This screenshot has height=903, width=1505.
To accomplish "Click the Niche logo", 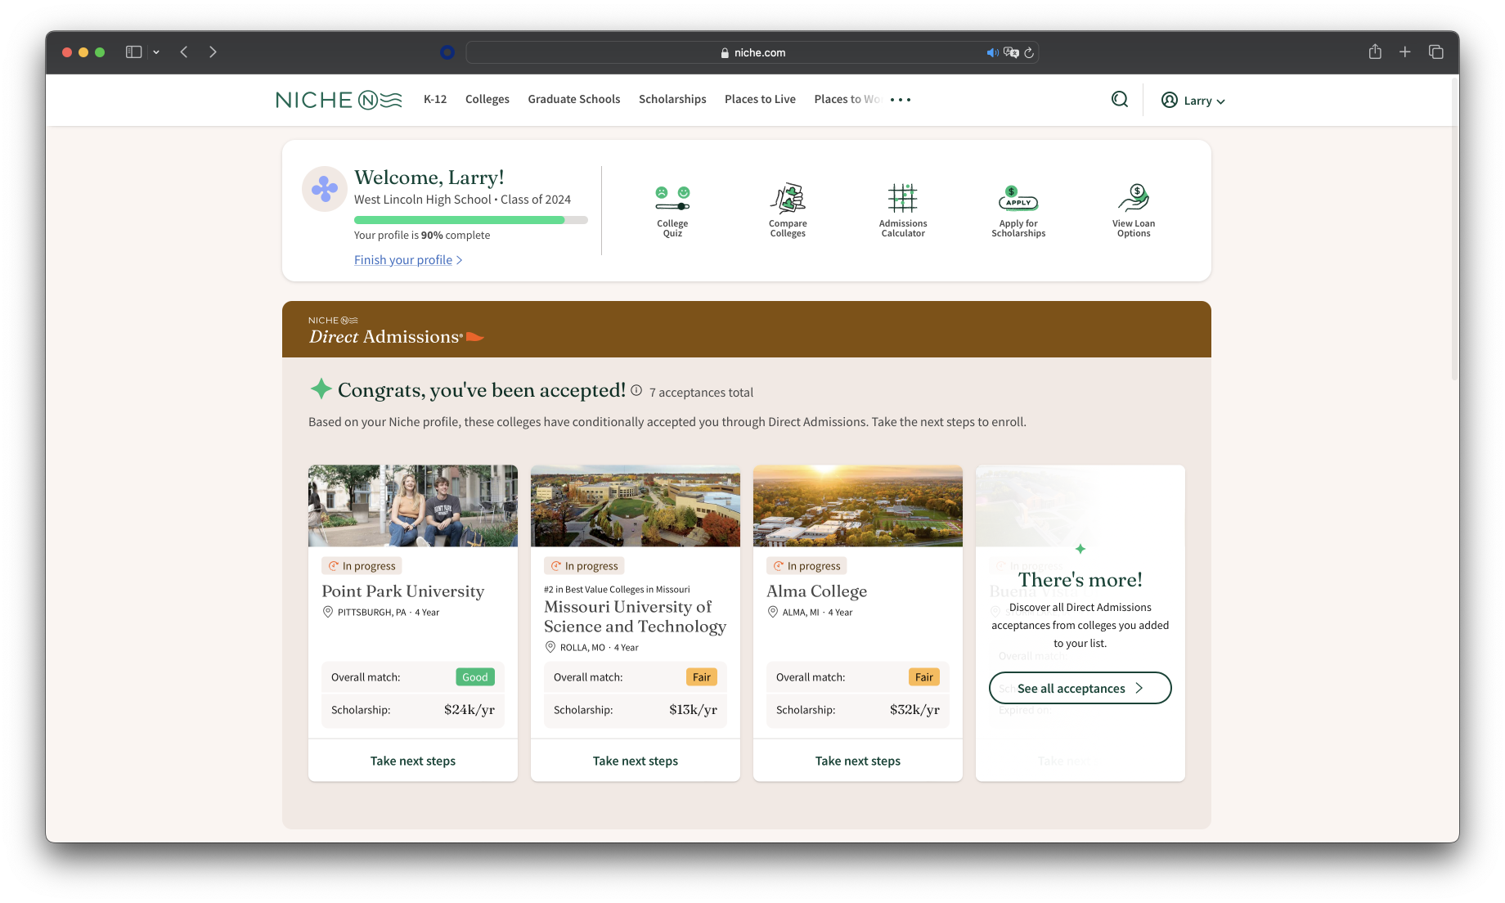I will [x=339, y=100].
